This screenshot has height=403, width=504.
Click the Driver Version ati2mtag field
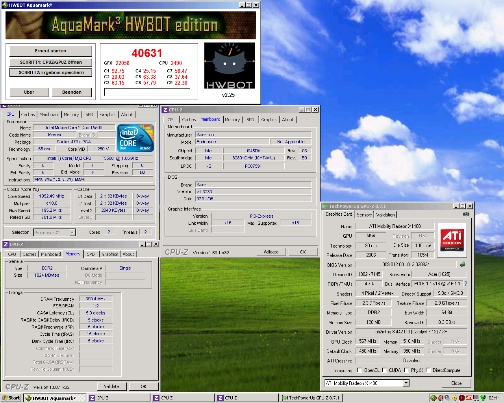[411, 332]
